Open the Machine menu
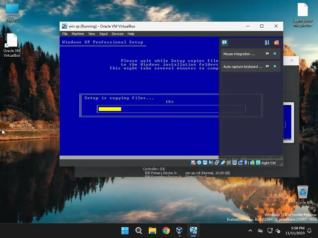The height and width of the screenshot is (238, 318). point(78,34)
